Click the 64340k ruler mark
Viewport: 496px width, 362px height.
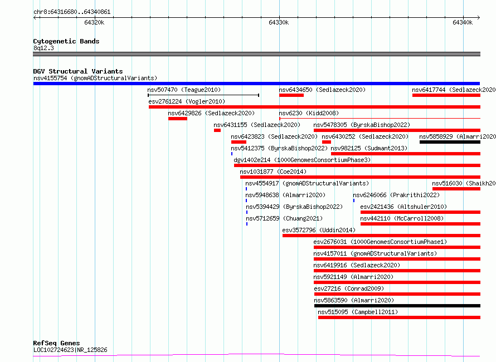463,22
